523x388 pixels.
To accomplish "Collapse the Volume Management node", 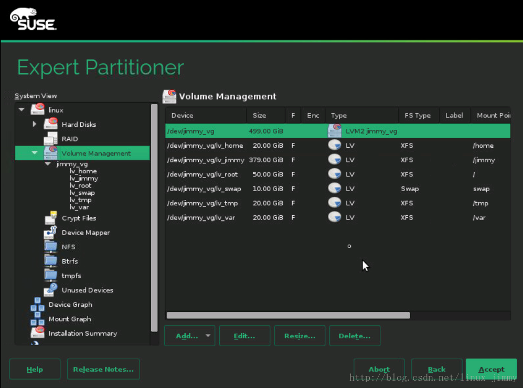I will 35,153.
